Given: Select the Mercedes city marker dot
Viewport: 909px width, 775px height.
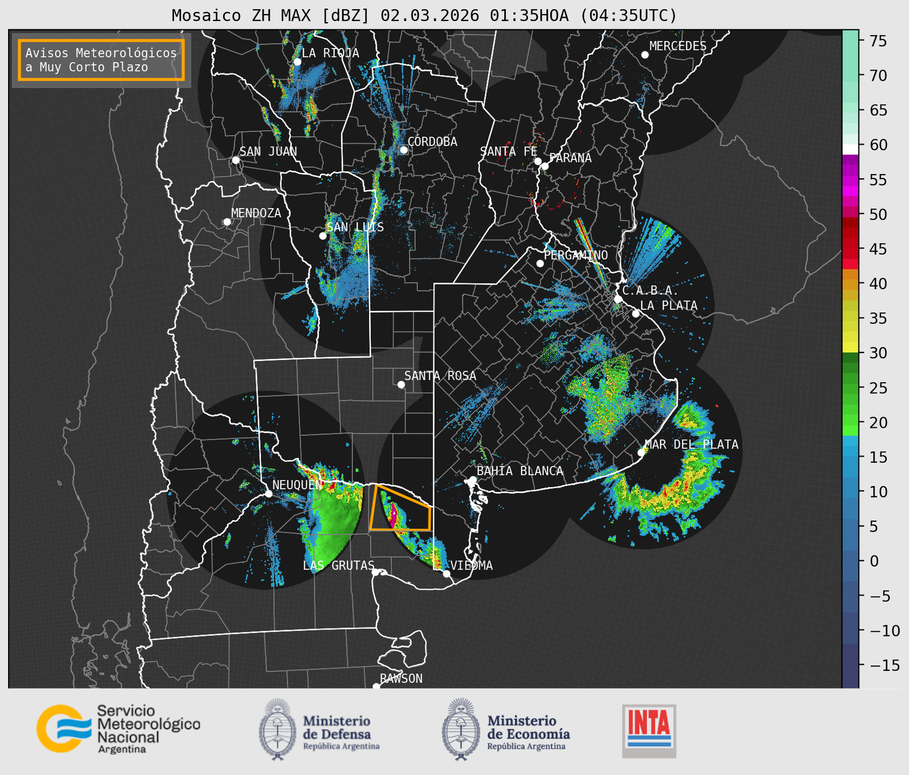Looking at the screenshot, I should 644,55.
